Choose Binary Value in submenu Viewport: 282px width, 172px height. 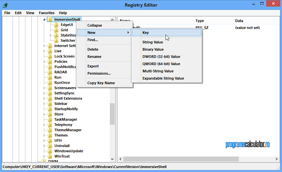tap(167, 49)
